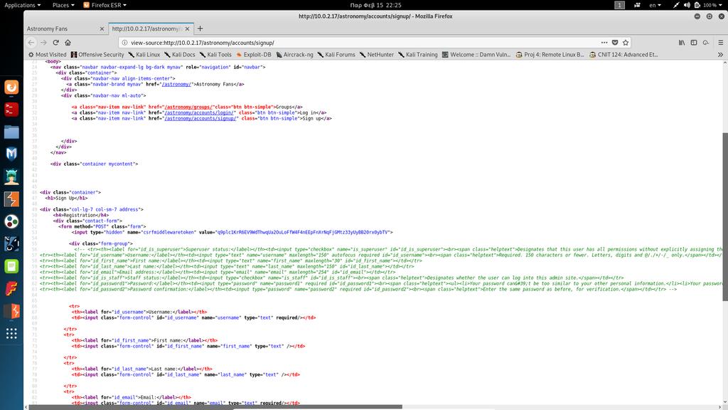The image size is (728, 410).
Task: Open Proj 4: Remote Linux B... bookmark
Action: (x=550, y=54)
